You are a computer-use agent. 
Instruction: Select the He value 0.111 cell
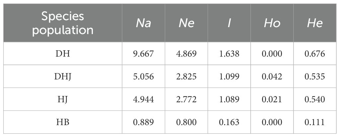tap(314, 122)
